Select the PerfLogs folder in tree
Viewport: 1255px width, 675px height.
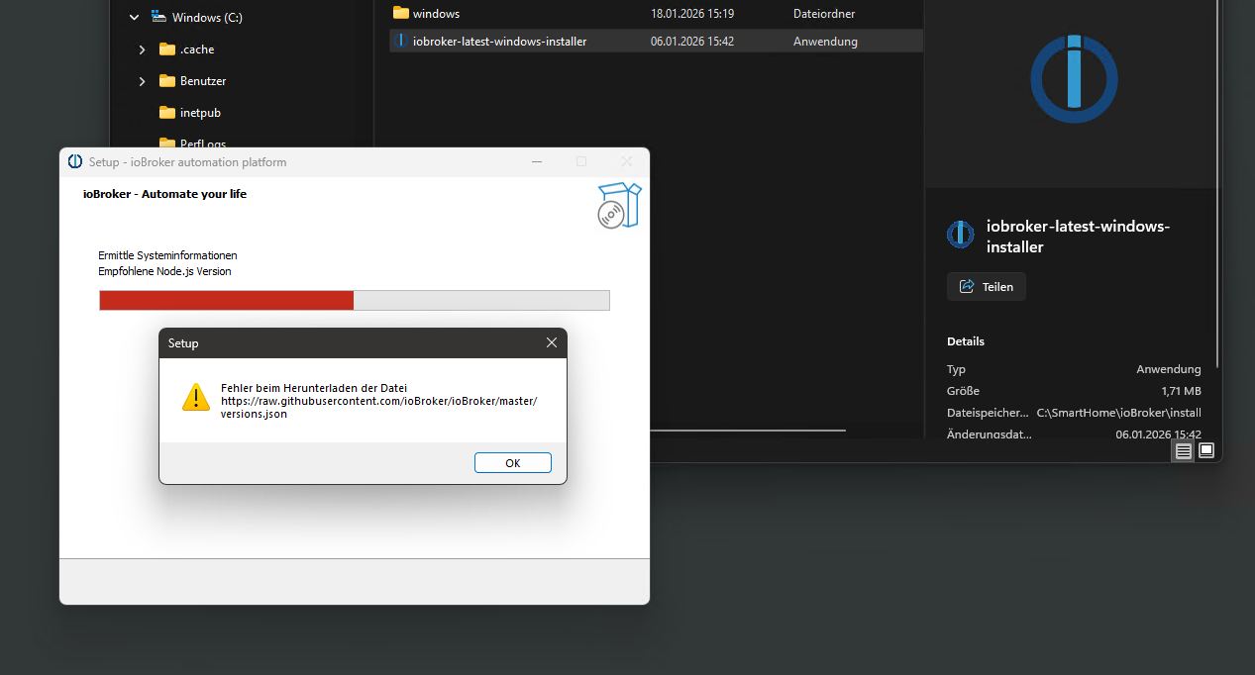203,144
